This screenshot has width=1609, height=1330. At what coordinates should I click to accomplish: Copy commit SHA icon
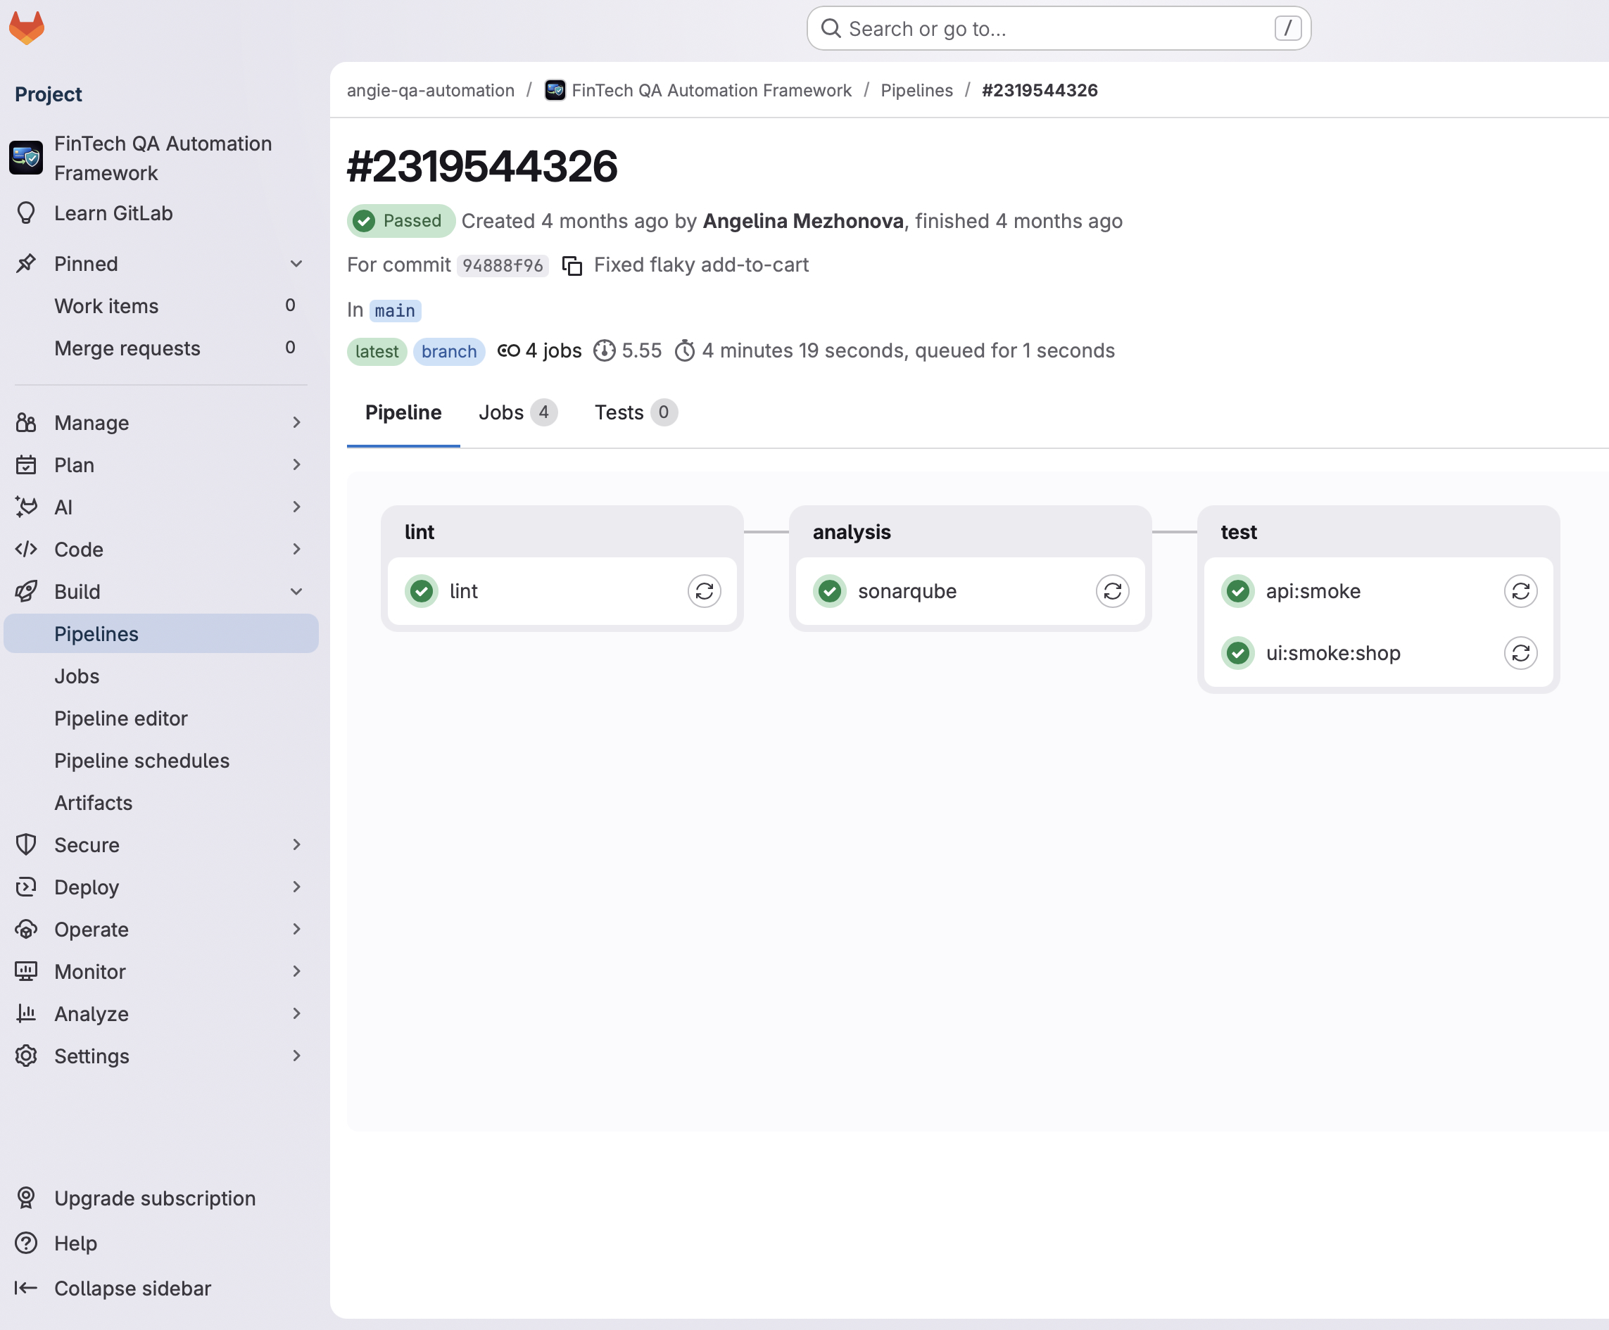(572, 265)
